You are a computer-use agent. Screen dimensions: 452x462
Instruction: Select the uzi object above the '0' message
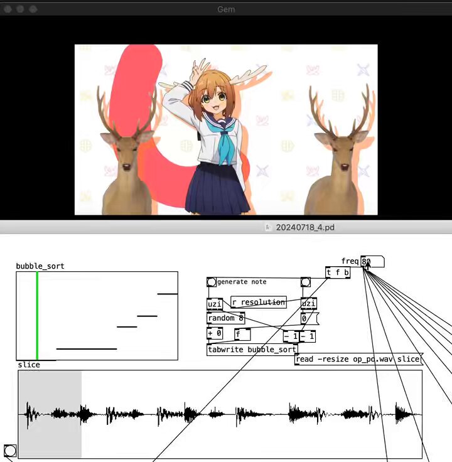[308, 303]
